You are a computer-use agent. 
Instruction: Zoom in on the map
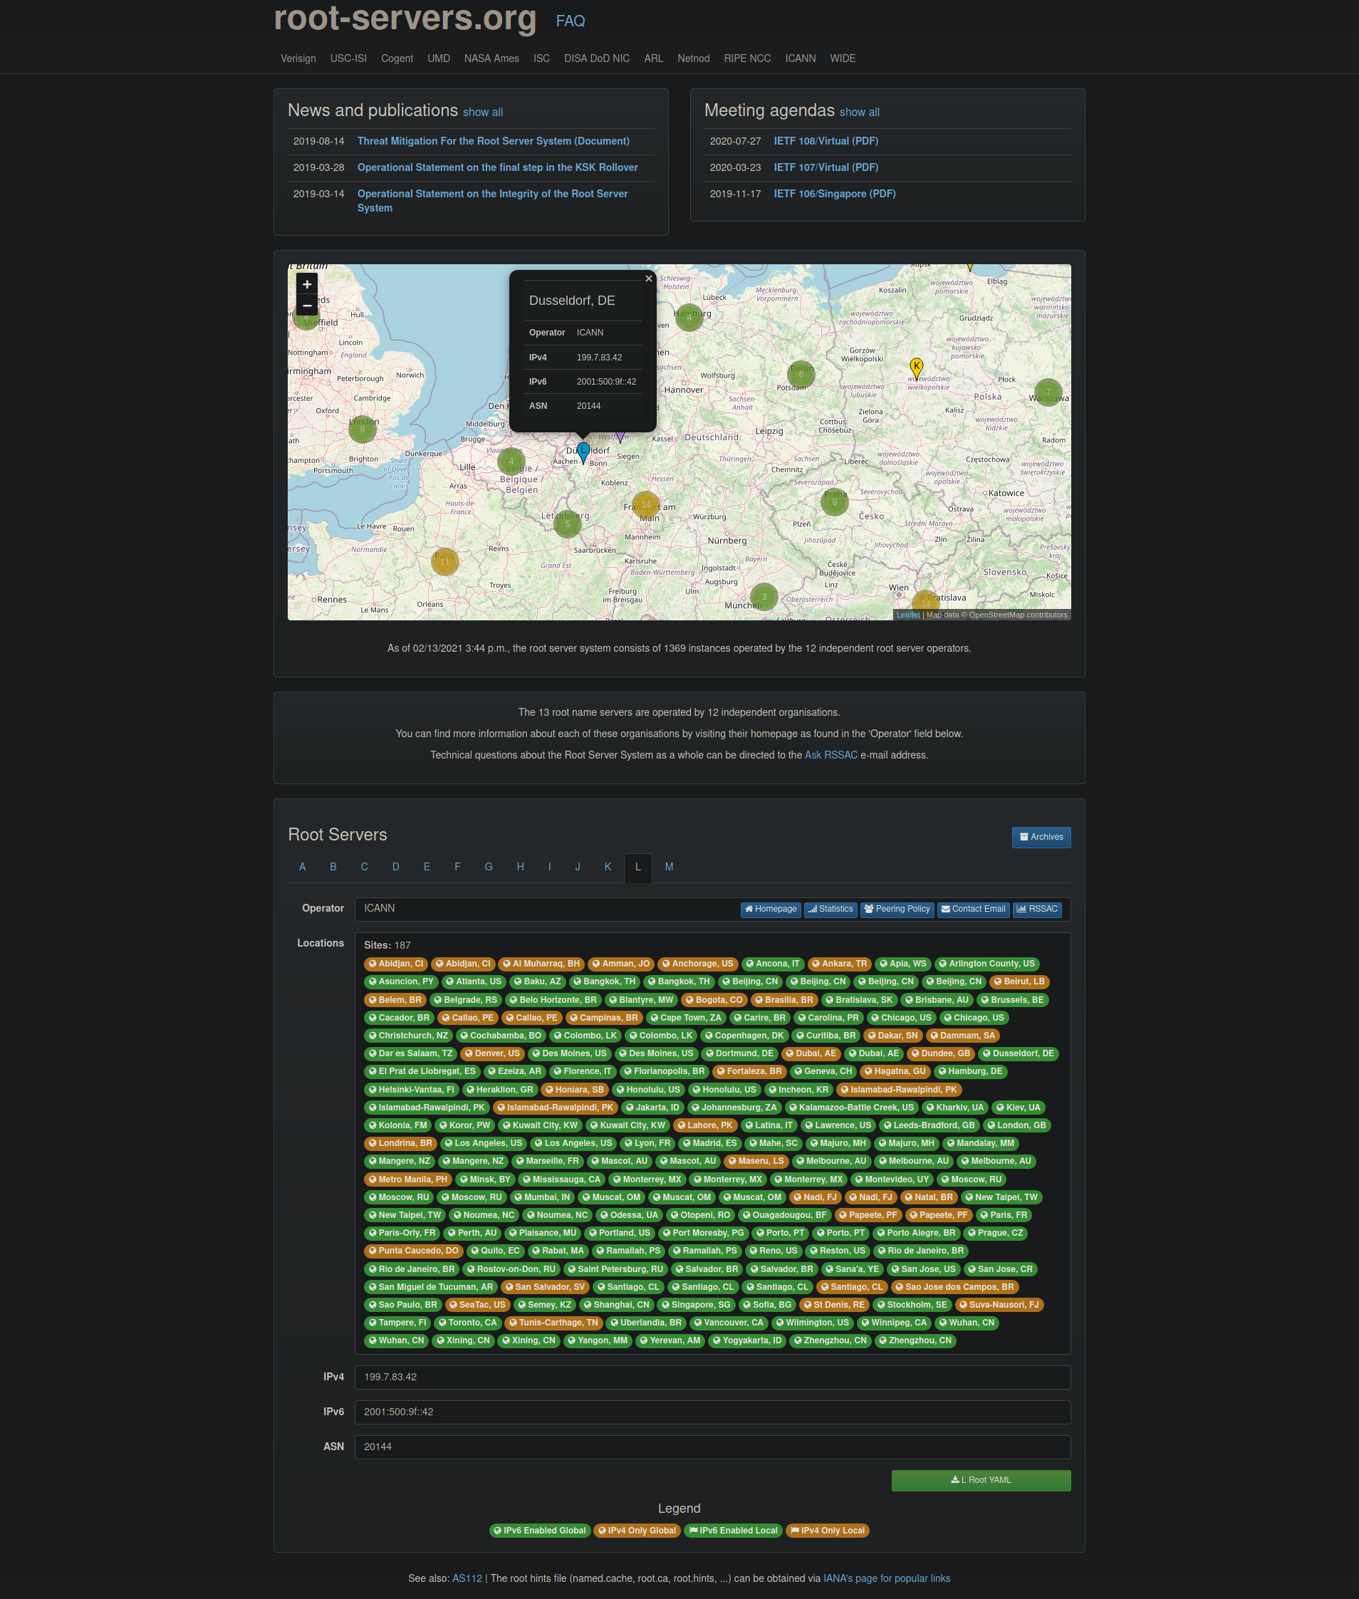point(306,284)
